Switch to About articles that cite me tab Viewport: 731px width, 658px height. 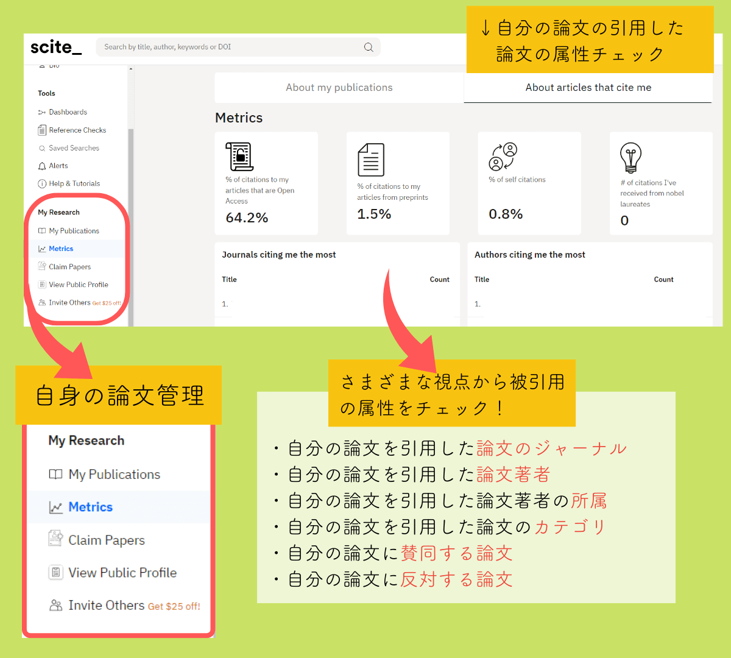(x=588, y=88)
